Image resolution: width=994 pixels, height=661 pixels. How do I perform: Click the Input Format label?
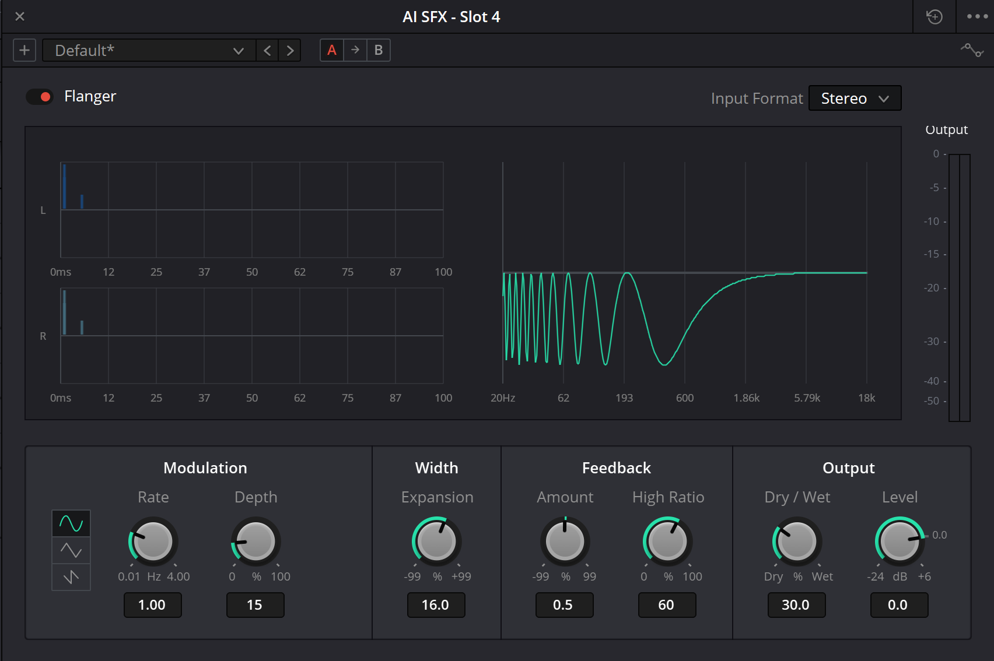pyautogui.click(x=757, y=99)
